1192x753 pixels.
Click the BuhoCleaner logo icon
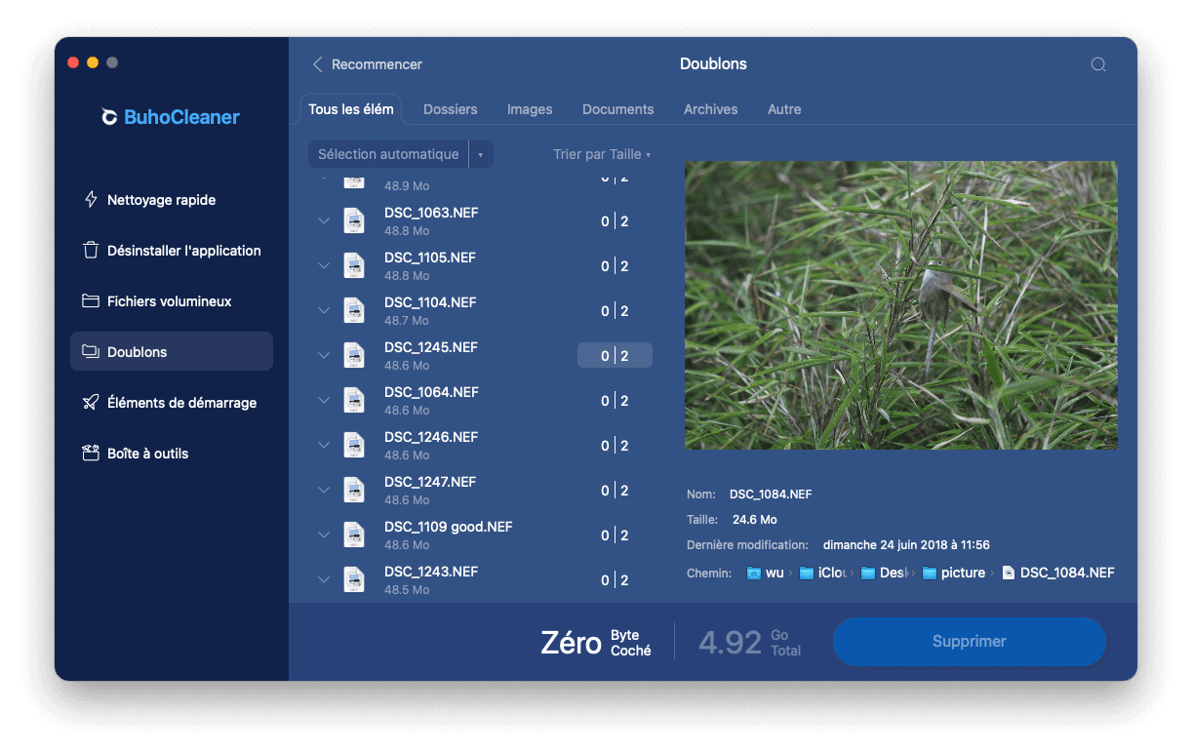110,117
